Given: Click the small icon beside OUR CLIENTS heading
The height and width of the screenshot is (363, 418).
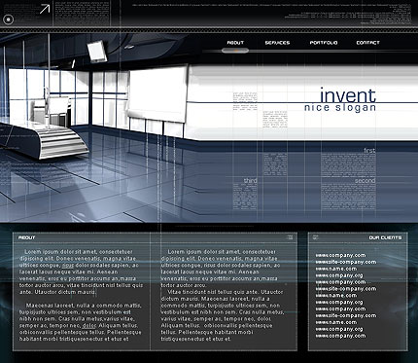Looking at the screenshot, I should tap(316, 237).
